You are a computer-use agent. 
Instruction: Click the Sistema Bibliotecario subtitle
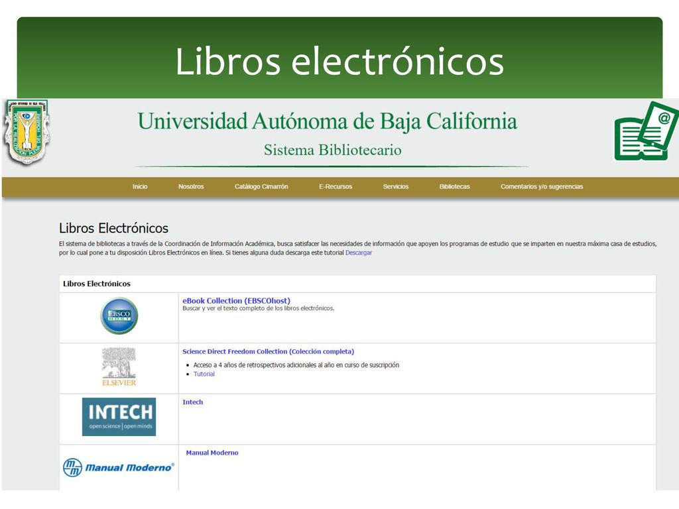(x=333, y=150)
